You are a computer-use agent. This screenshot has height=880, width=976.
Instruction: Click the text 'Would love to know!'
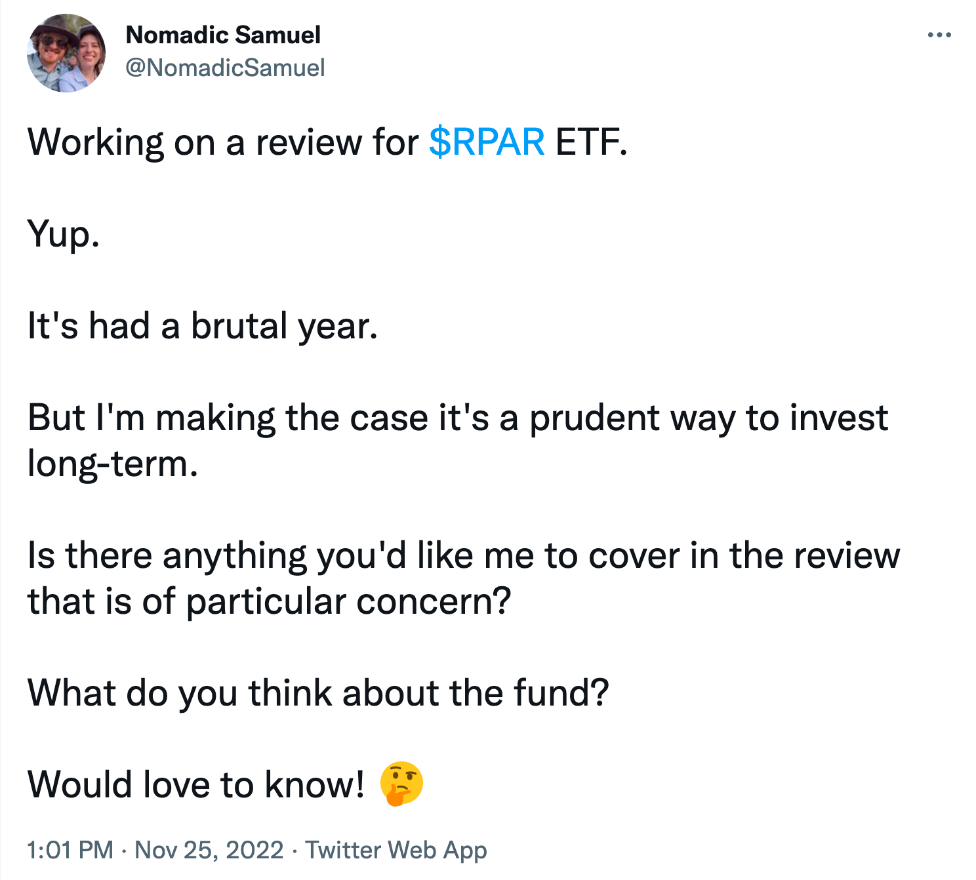pyautogui.click(x=195, y=785)
